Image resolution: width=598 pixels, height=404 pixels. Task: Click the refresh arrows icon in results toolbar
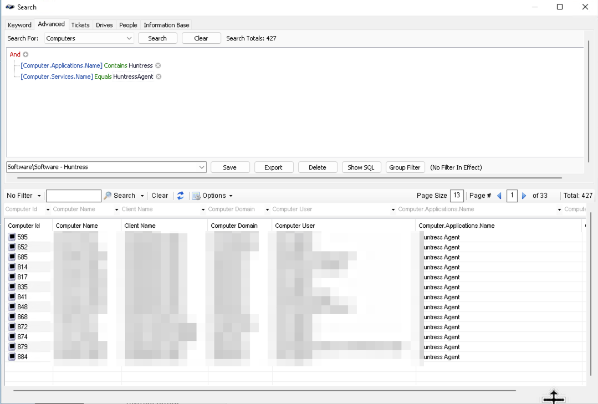180,196
